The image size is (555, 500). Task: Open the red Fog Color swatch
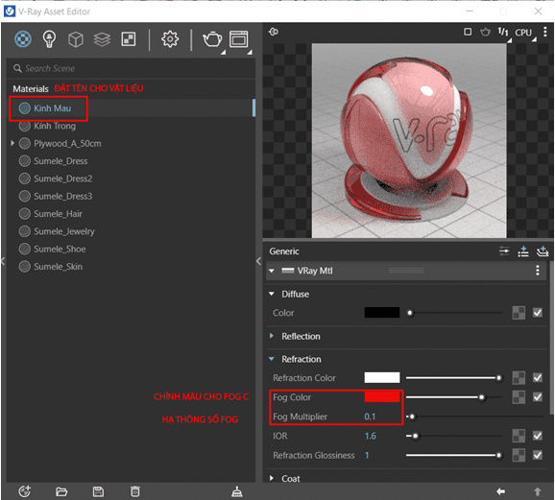pyautogui.click(x=382, y=397)
